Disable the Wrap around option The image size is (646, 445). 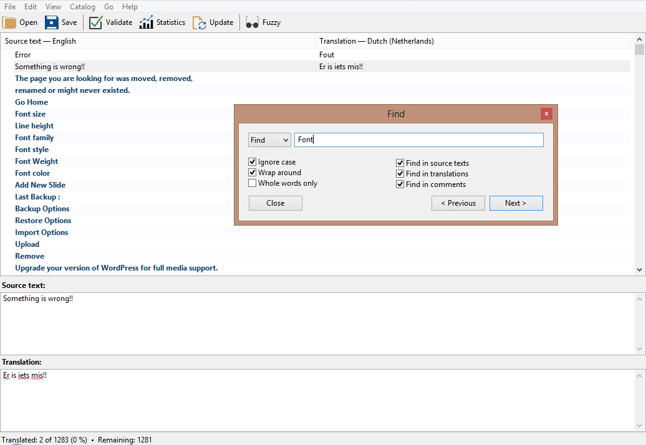pyautogui.click(x=253, y=173)
